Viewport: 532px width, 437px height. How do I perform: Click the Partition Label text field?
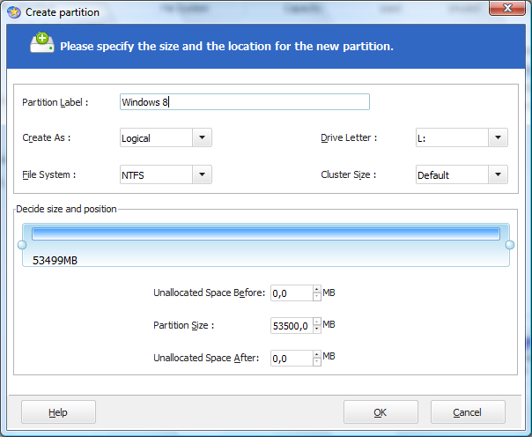click(x=244, y=102)
